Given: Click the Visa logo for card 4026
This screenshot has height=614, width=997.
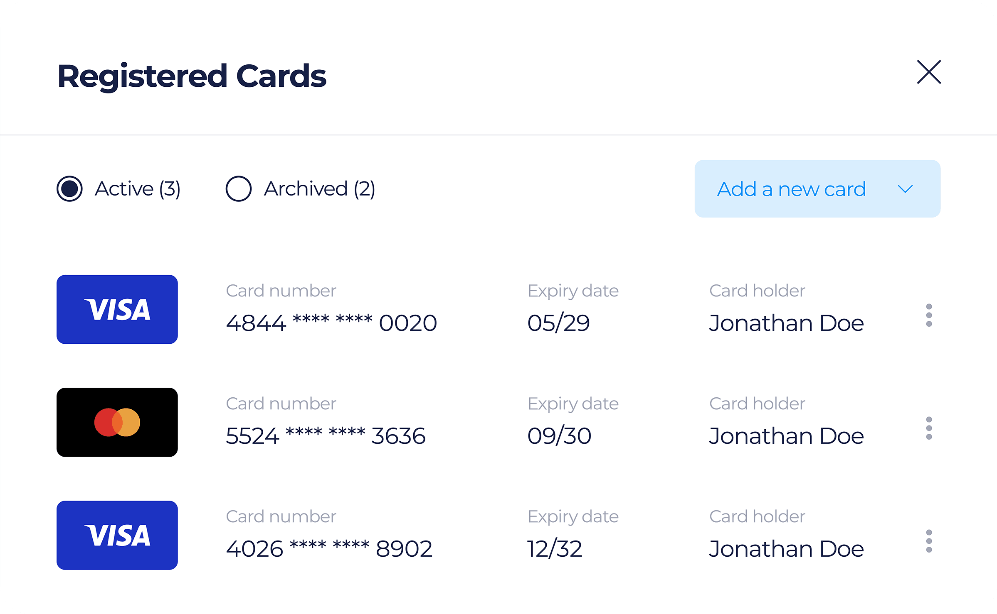Looking at the screenshot, I should [117, 535].
